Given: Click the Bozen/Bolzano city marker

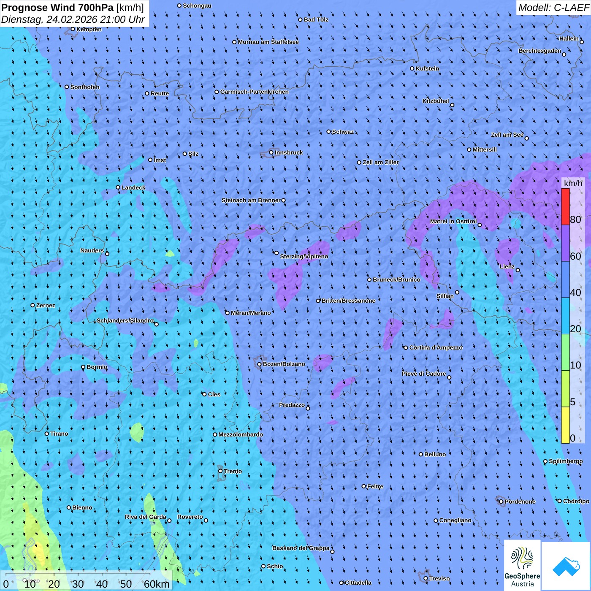Looking at the screenshot, I should pos(259,364).
